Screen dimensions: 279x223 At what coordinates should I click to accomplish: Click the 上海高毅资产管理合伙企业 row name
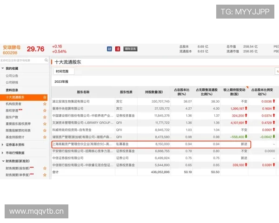pos(82,144)
